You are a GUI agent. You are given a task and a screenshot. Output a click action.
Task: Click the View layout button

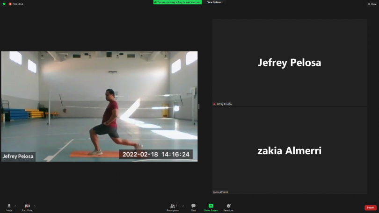point(372,4)
